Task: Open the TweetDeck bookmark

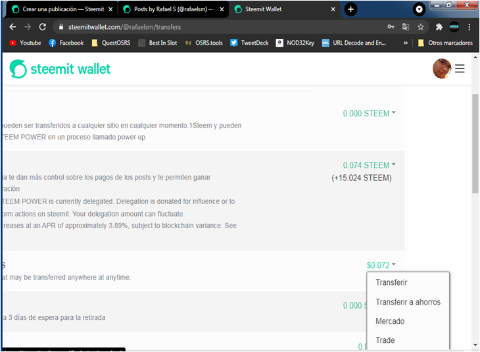Action: click(249, 43)
